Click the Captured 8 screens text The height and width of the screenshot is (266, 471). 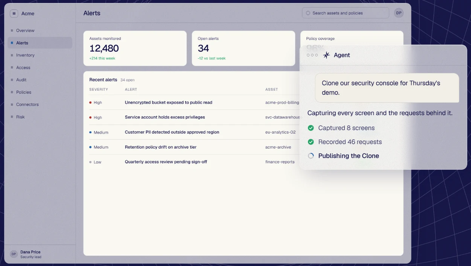(346, 128)
